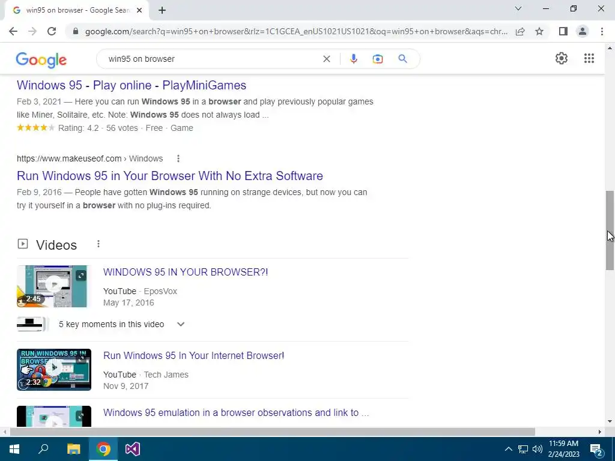The height and width of the screenshot is (461, 615).
Task: Click the horizontal scrollbar thumb
Action: (x=273, y=432)
